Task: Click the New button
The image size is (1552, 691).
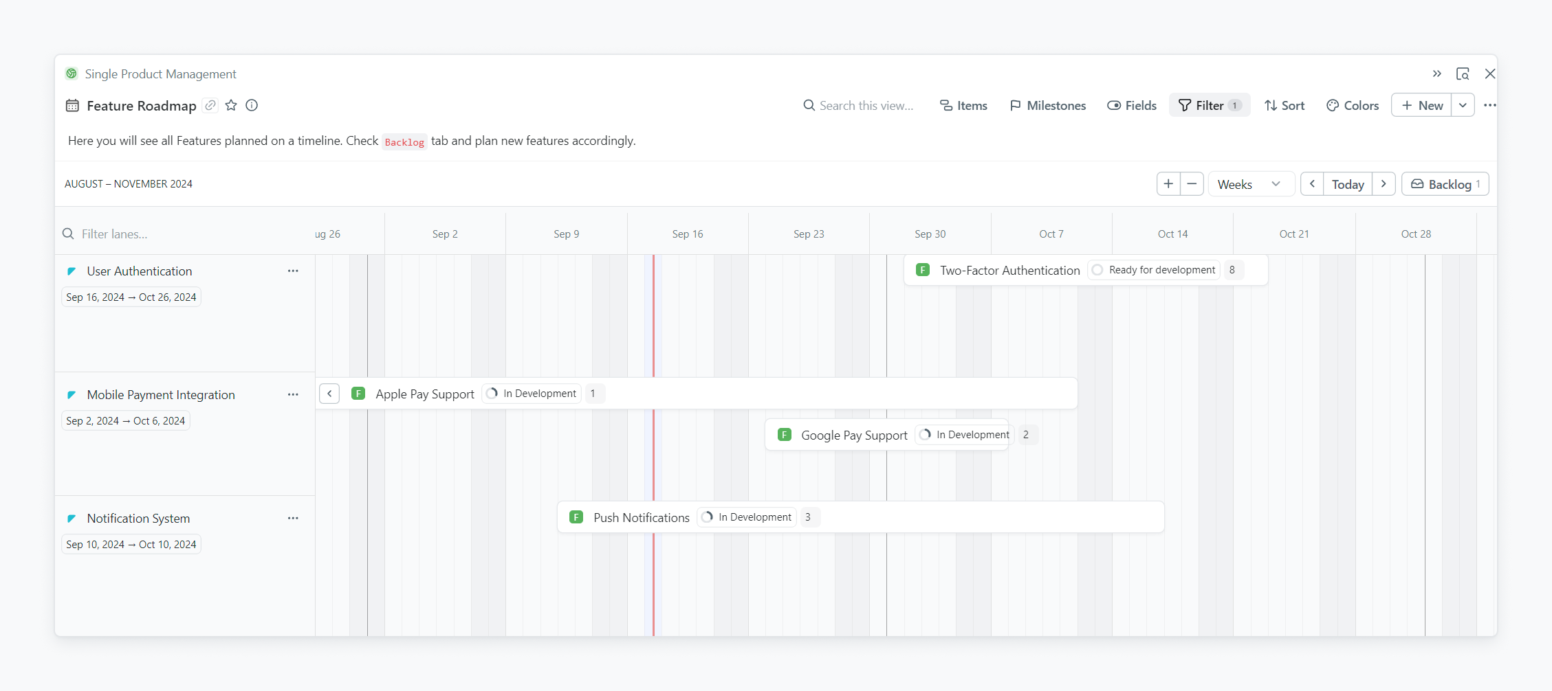Action: (x=1421, y=105)
